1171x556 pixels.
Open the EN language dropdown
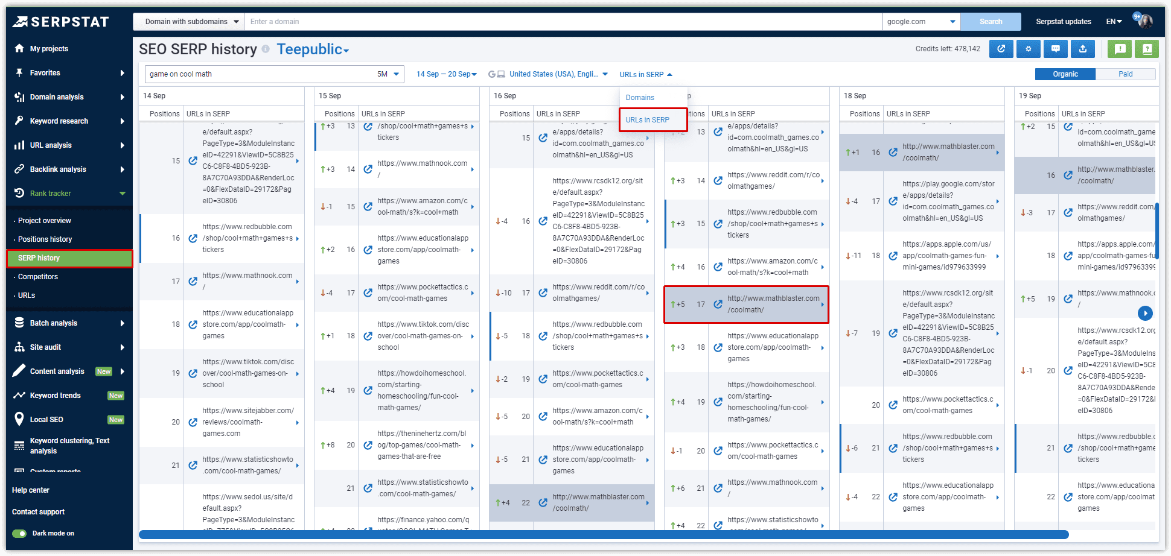1114,22
